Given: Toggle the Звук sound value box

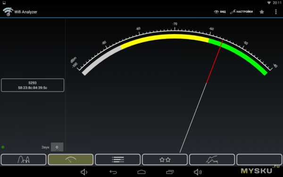Looking at the screenshot, I should point(57,147).
